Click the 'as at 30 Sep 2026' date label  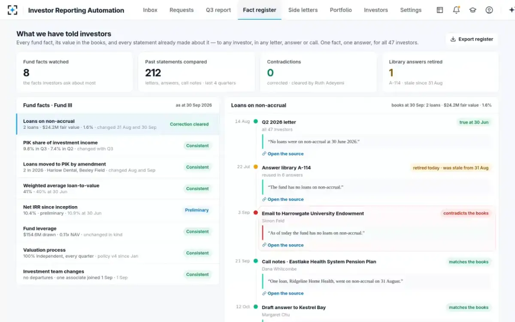194,105
